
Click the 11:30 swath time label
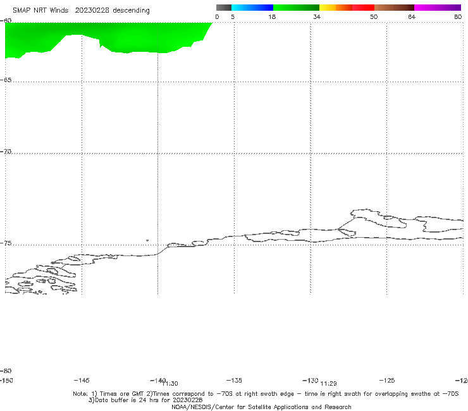pos(170,384)
